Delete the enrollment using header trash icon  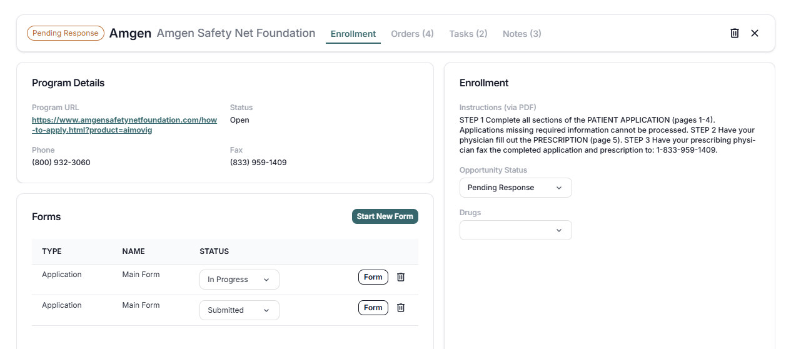[x=735, y=33]
